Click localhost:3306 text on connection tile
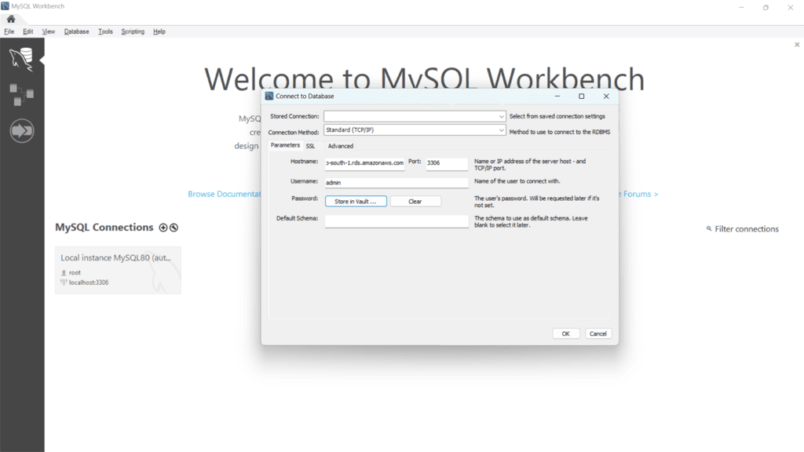 coord(89,282)
